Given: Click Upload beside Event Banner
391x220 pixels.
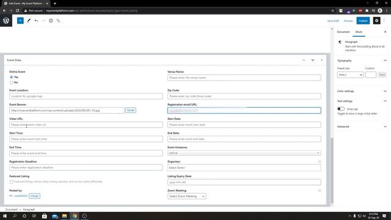Looking at the screenshot, I should [x=130, y=110].
